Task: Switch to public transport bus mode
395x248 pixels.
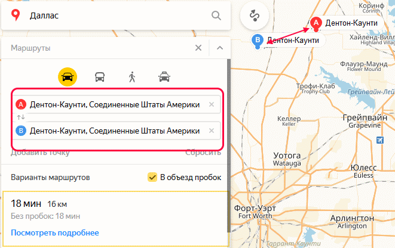Action: coord(100,76)
